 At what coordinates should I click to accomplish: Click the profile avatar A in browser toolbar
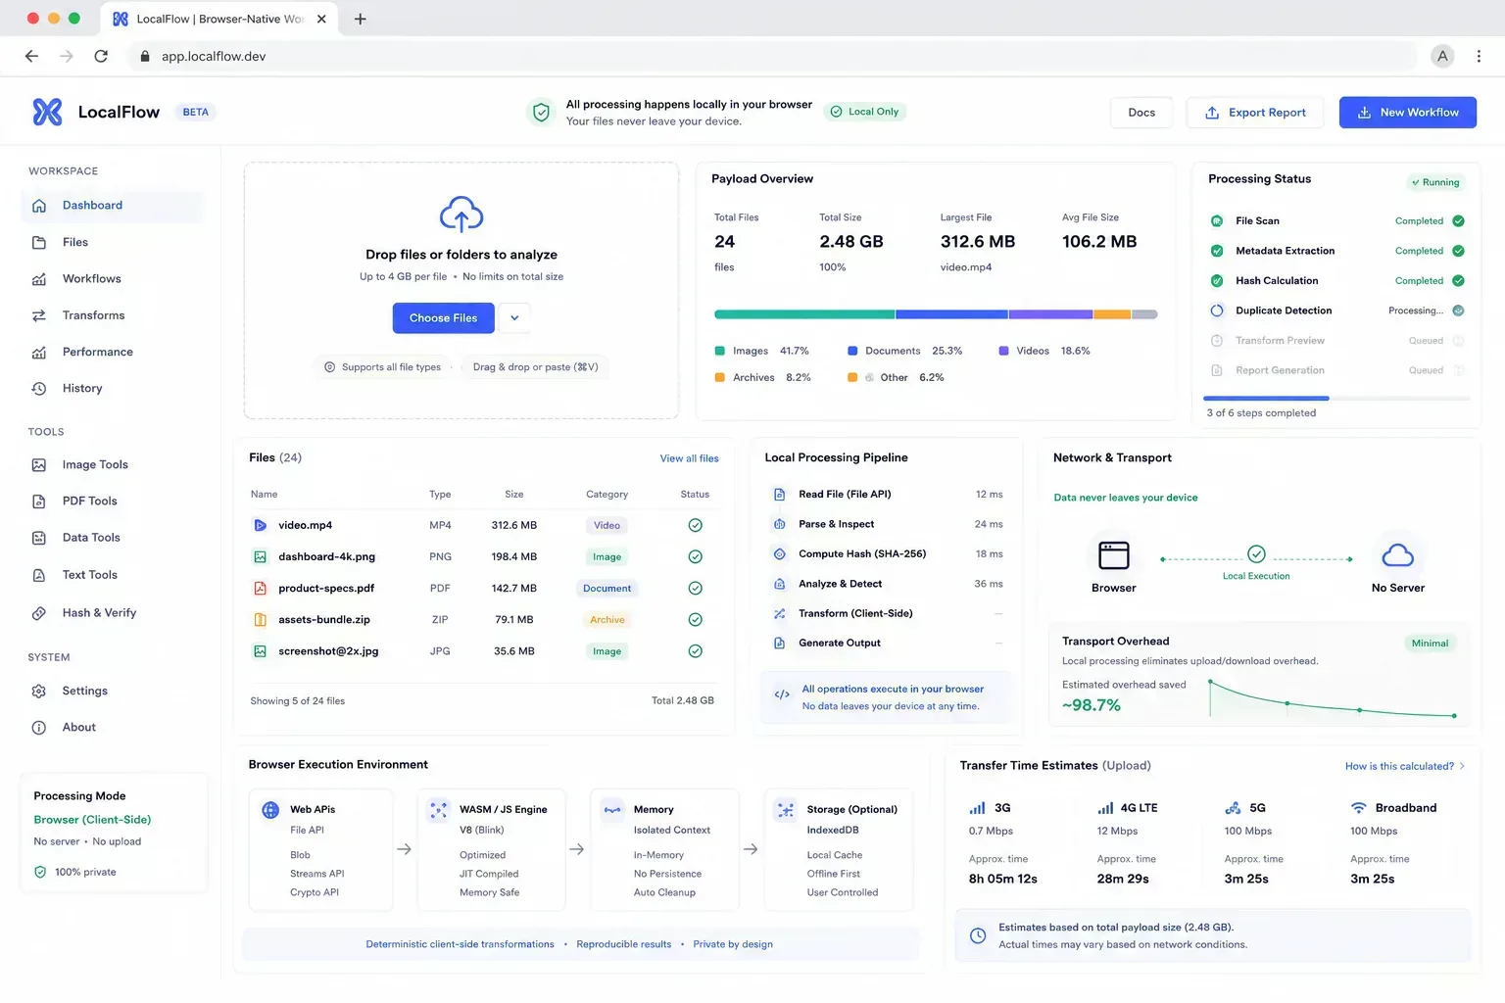click(1442, 56)
